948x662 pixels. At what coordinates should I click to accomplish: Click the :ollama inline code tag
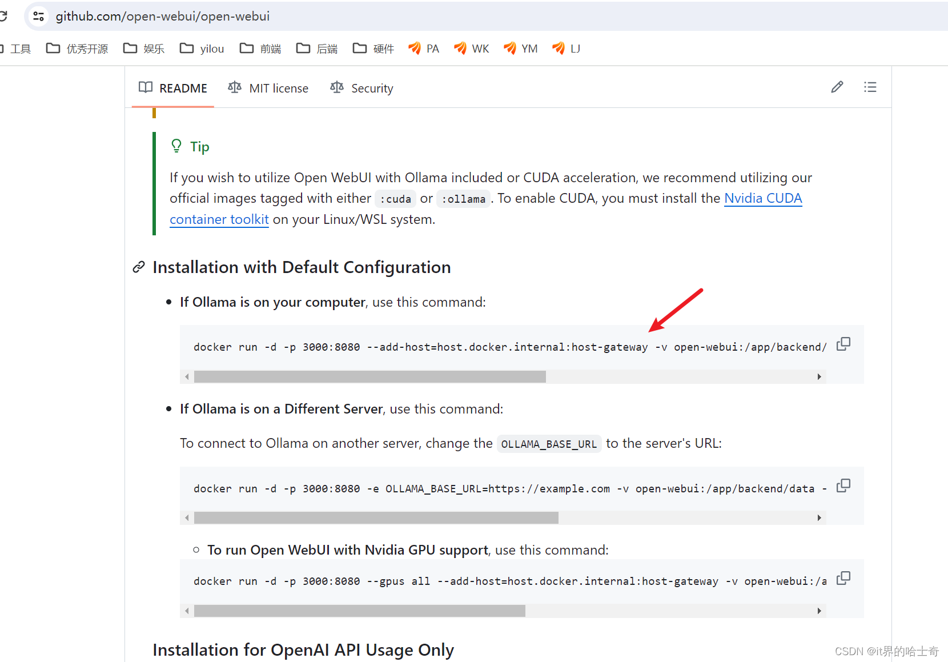point(464,199)
